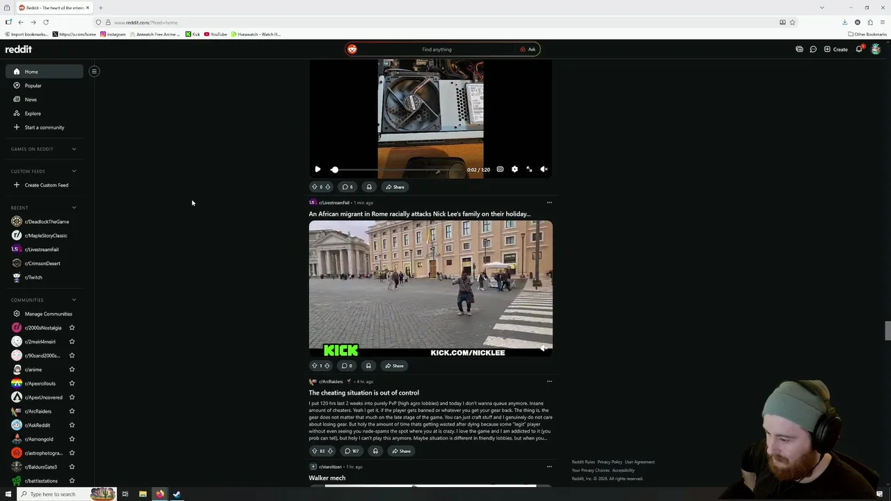Favorite r/2000sNostalgia with star
The height and width of the screenshot is (501, 891).
(72, 328)
